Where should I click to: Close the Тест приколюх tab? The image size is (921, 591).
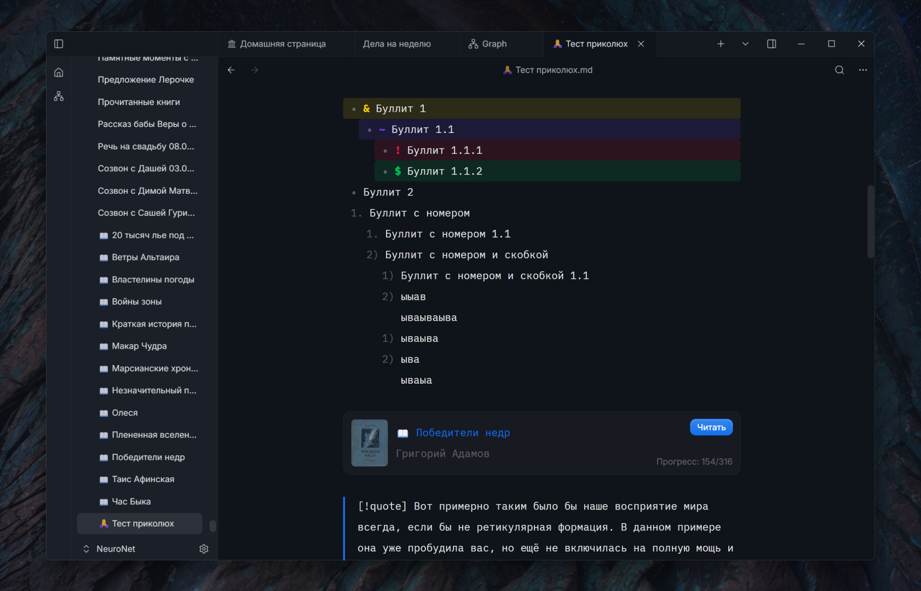[x=641, y=44]
